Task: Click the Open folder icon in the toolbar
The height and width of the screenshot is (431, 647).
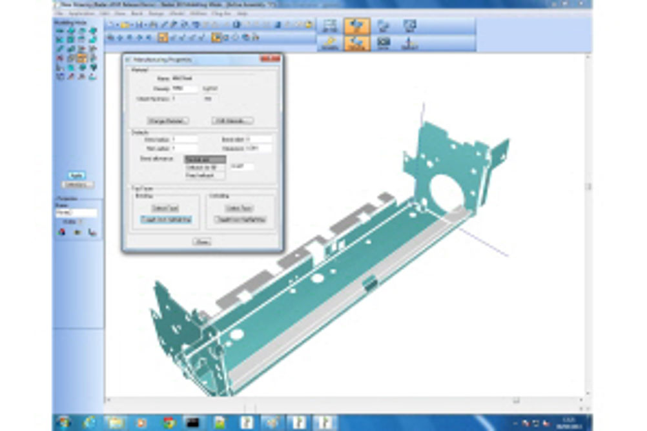Action: coord(125,25)
